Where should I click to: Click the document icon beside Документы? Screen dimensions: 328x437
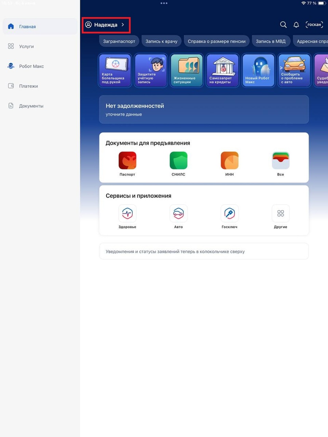tap(11, 106)
